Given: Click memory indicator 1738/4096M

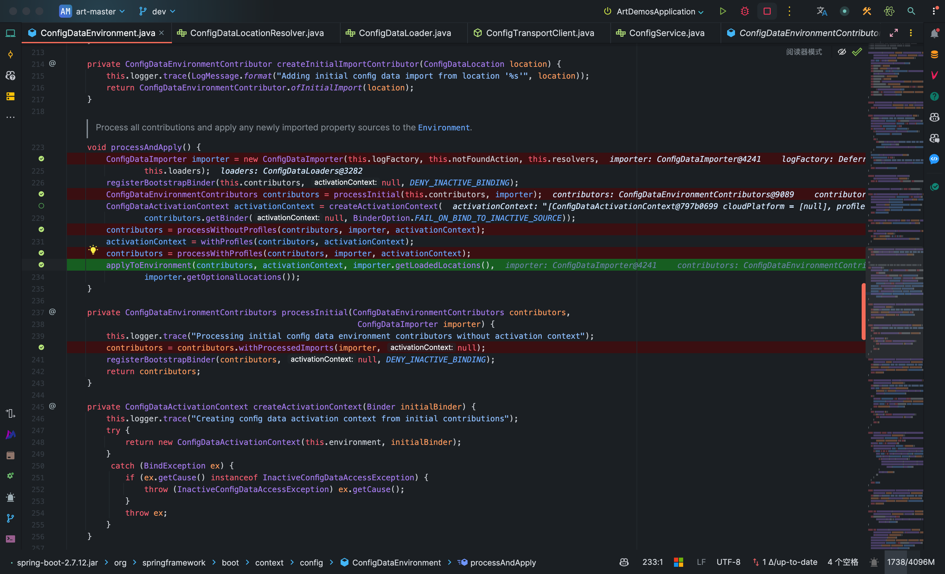Looking at the screenshot, I should point(910,562).
